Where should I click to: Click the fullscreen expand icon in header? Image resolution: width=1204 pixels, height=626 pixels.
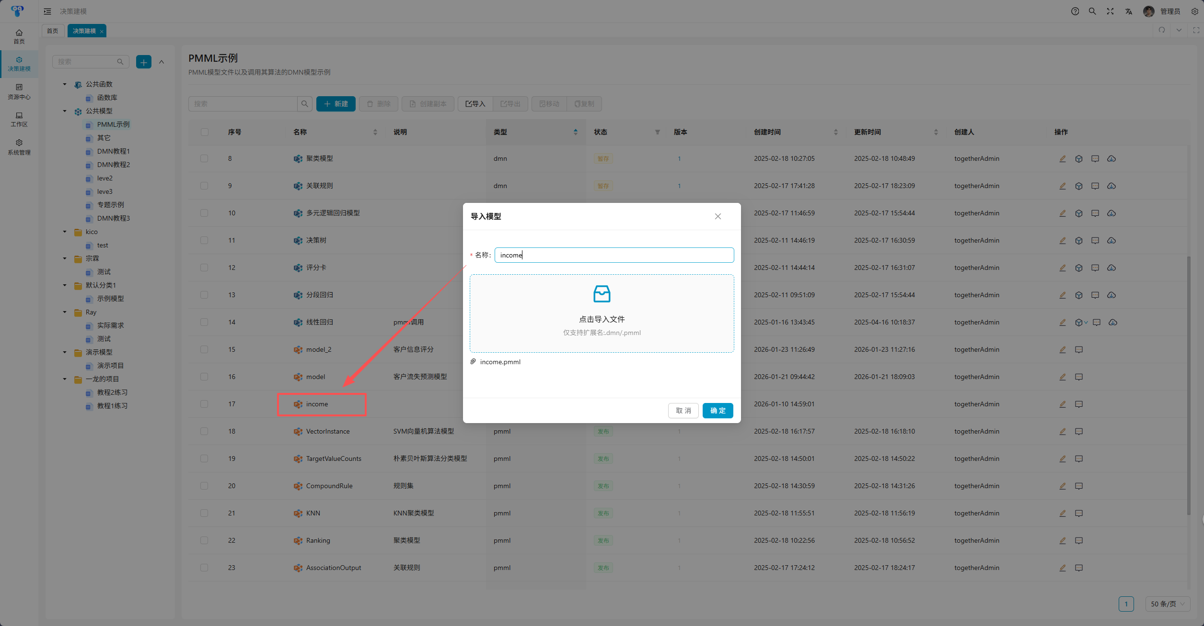tap(1110, 11)
